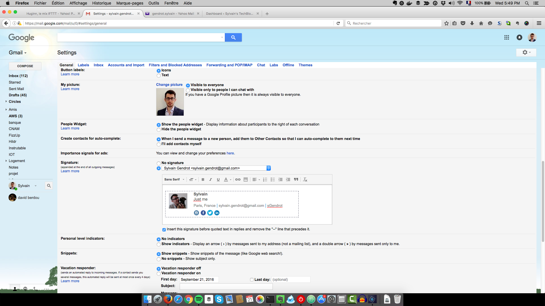Open settings gear dropdown
This screenshot has height=306, width=545.
[x=527, y=52]
